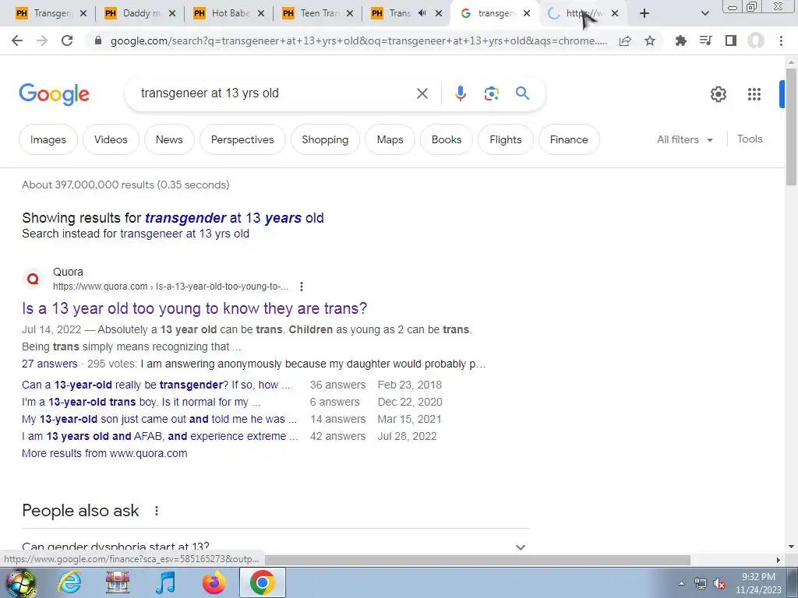
Task: Filter results by Books
Action: pos(447,139)
